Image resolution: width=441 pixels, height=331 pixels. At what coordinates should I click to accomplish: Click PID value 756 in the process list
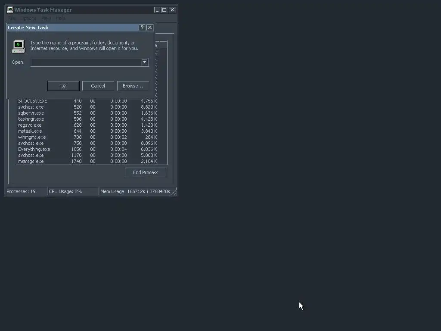(x=78, y=143)
